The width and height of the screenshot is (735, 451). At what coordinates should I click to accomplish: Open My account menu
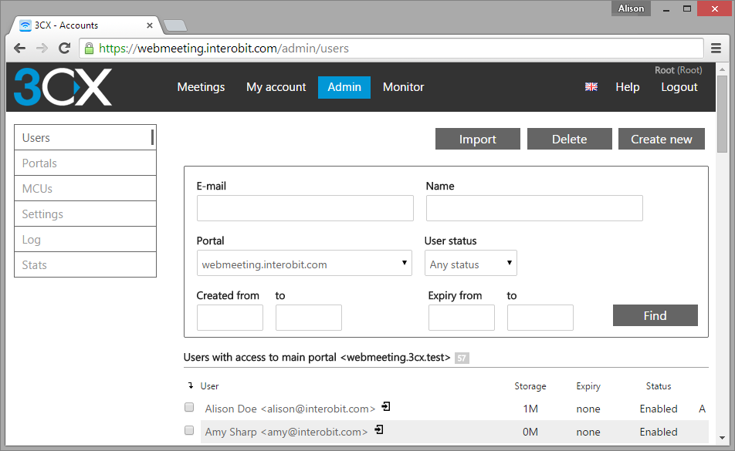pyautogui.click(x=276, y=87)
